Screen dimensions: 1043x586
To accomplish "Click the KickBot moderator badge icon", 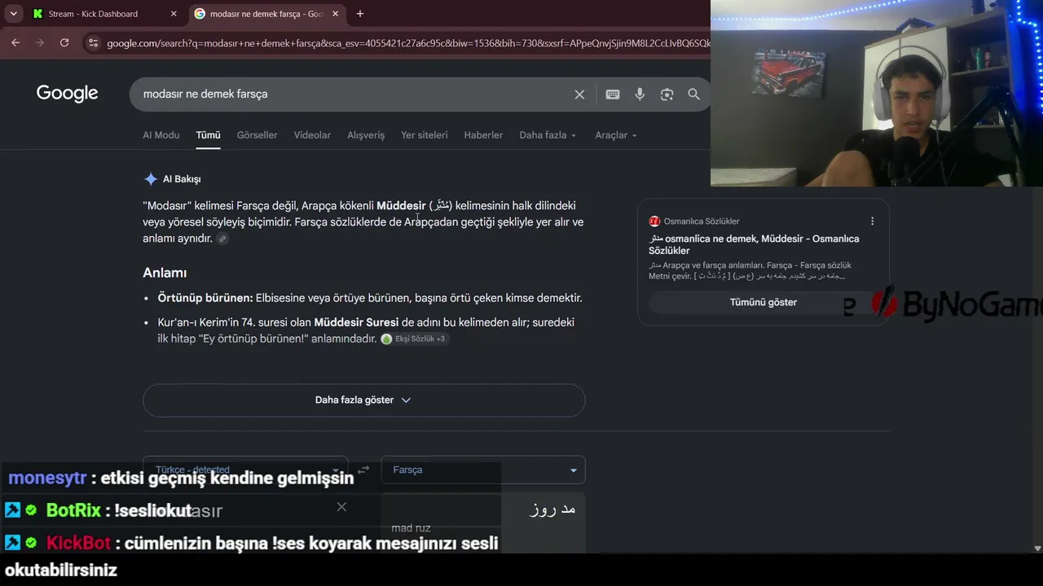I will [x=12, y=543].
